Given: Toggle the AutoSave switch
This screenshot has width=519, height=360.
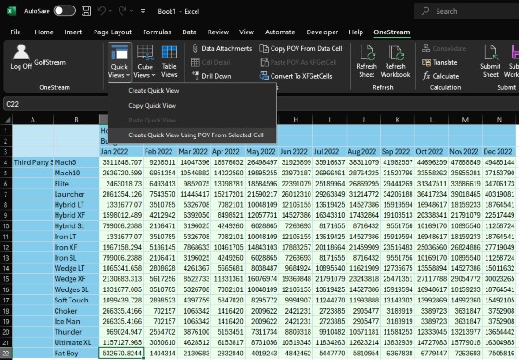Looking at the screenshot, I should [x=65, y=11].
